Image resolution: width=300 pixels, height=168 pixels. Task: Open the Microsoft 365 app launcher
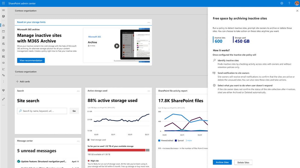3,3
